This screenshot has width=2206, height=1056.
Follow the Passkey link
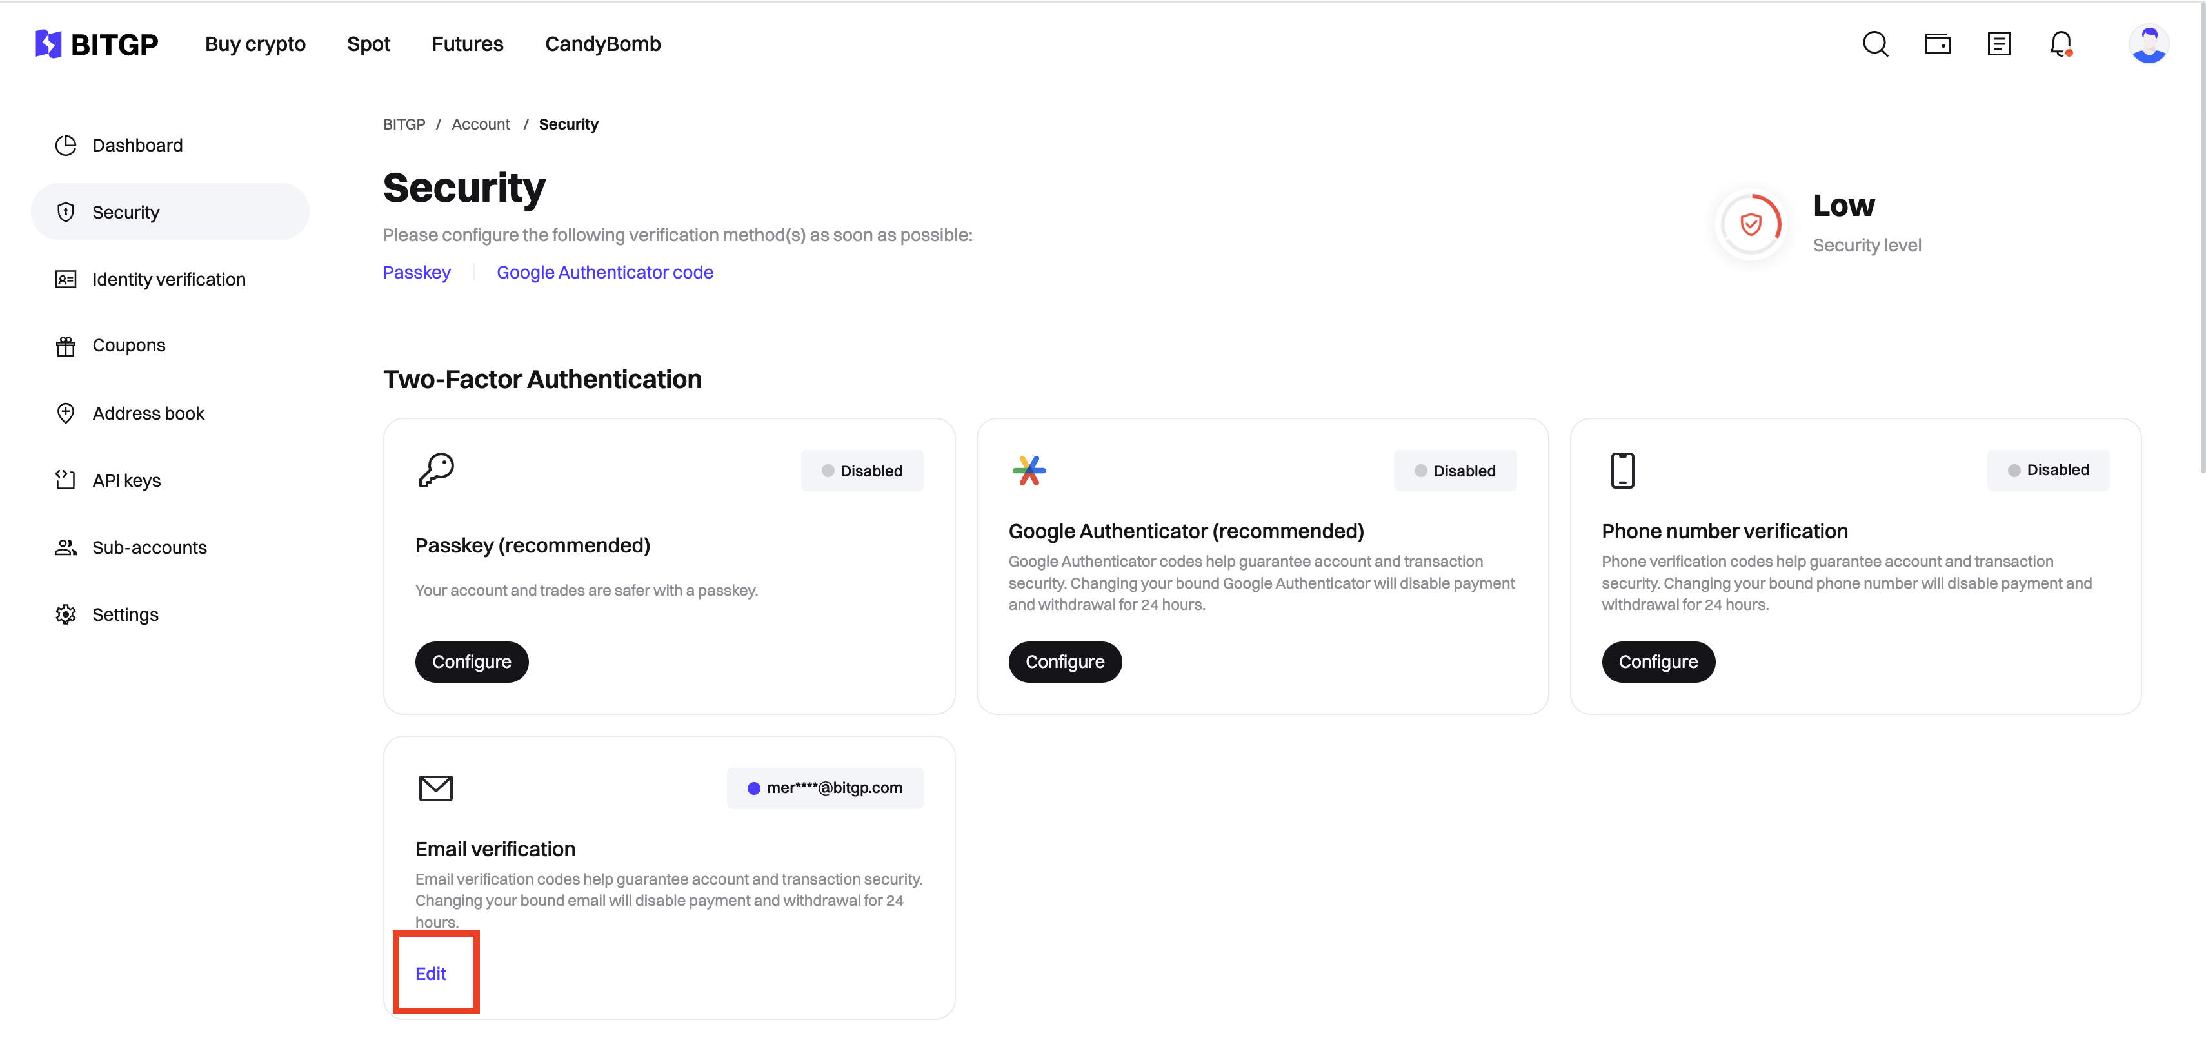click(416, 272)
